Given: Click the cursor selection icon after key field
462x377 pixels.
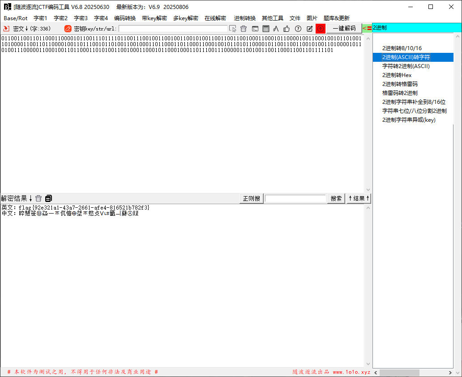Looking at the screenshot, I should pos(233,29).
